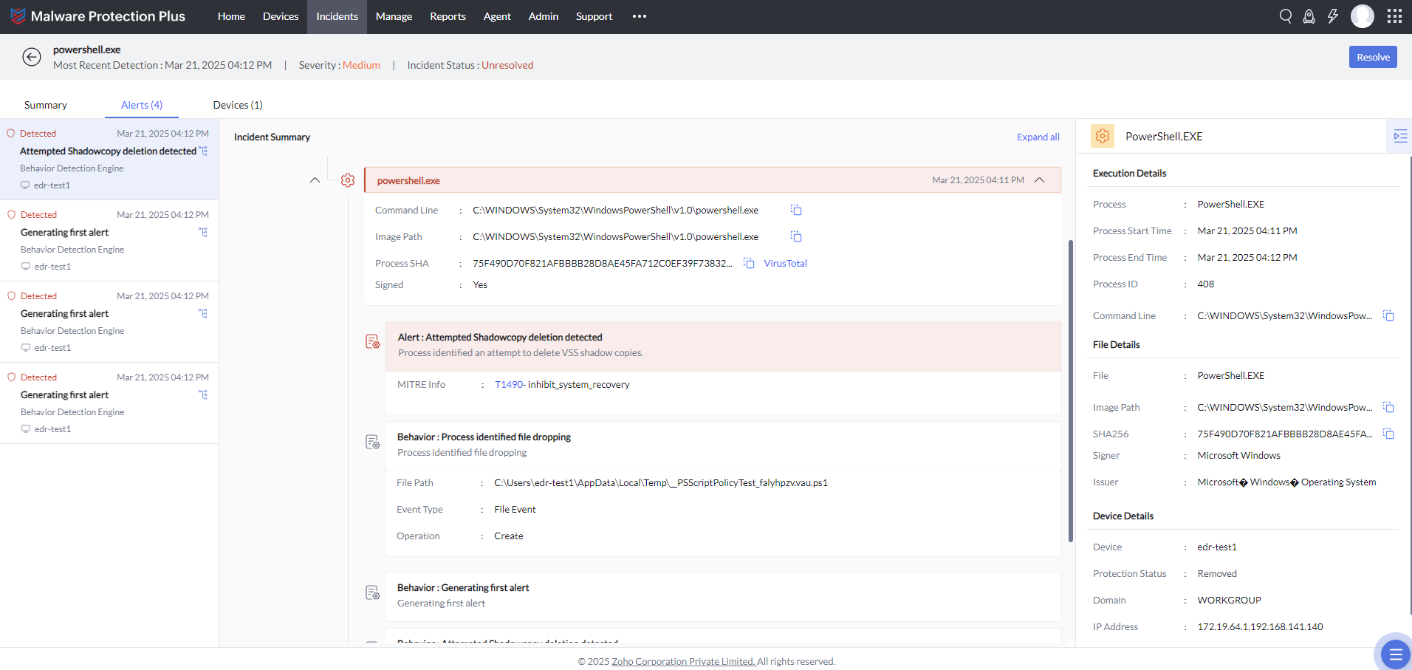The width and height of the screenshot is (1412, 670).
Task: Open the VirusTotal link
Action: pyautogui.click(x=785, y=264)
